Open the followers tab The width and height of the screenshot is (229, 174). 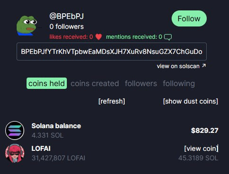pyautogui.click(x=141, y=83)
